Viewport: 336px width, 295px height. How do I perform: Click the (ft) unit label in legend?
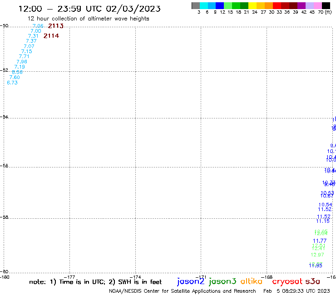(x=328, y=12)
